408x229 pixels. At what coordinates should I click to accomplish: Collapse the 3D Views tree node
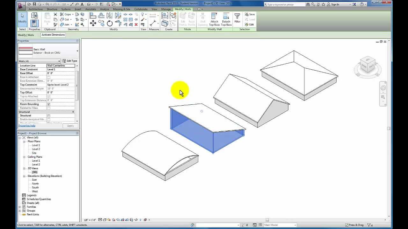point(24,169)
